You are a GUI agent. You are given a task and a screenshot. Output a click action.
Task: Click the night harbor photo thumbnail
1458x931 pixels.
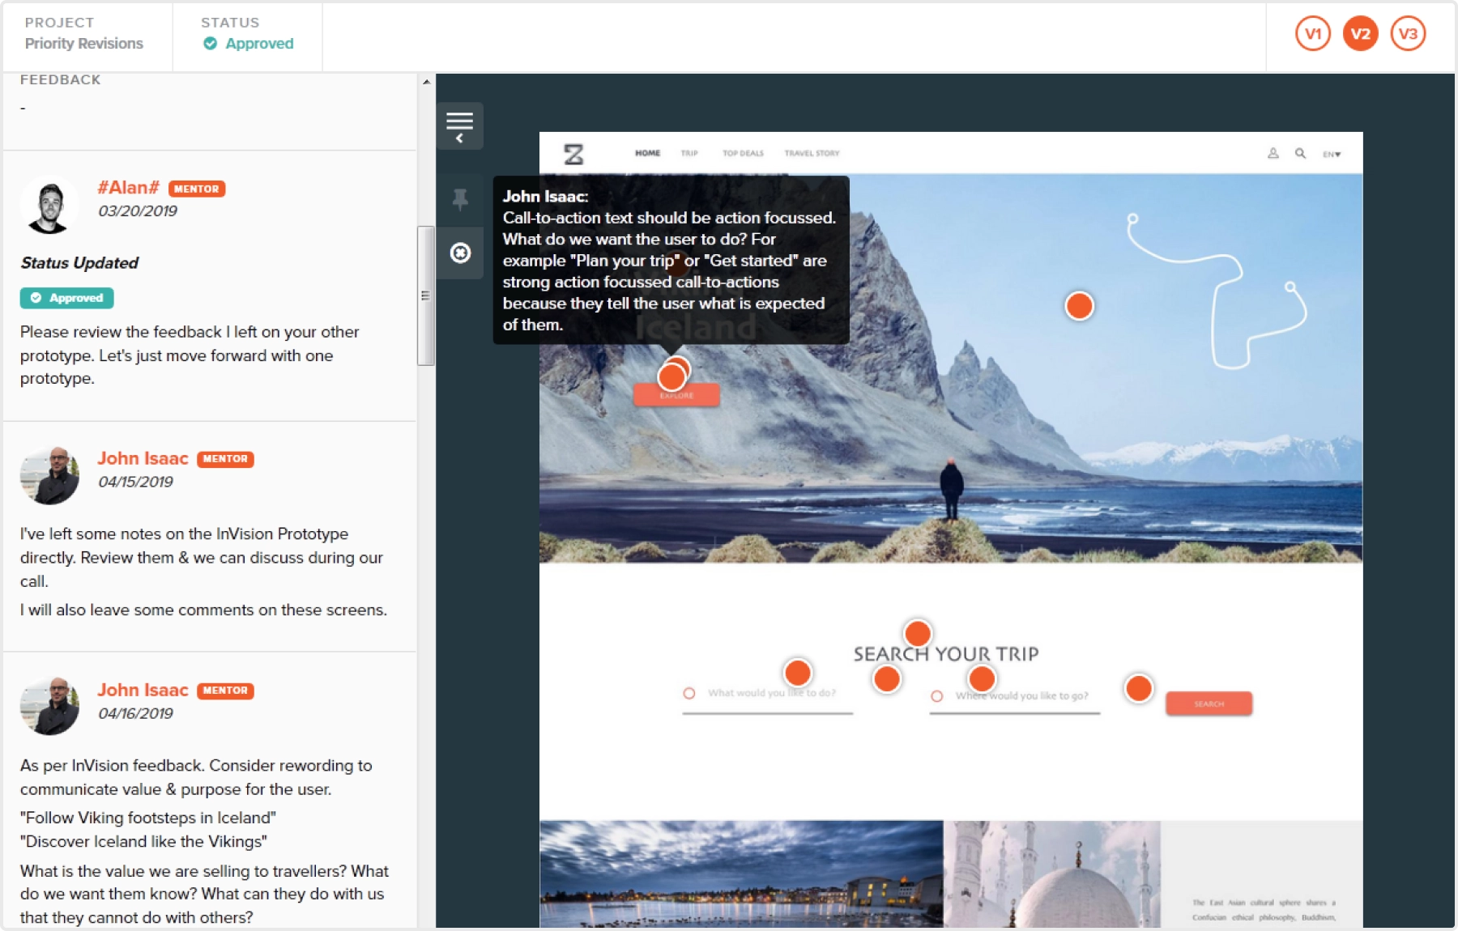(741, 874)
